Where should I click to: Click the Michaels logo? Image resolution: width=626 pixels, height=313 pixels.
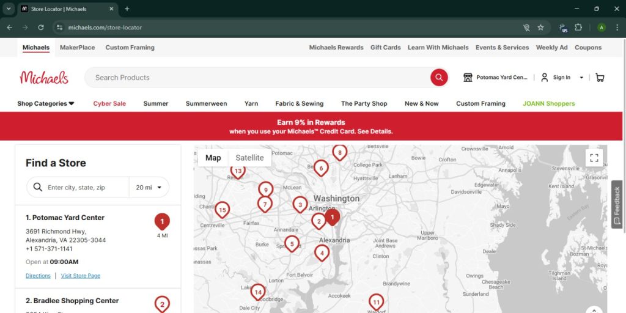44,78
